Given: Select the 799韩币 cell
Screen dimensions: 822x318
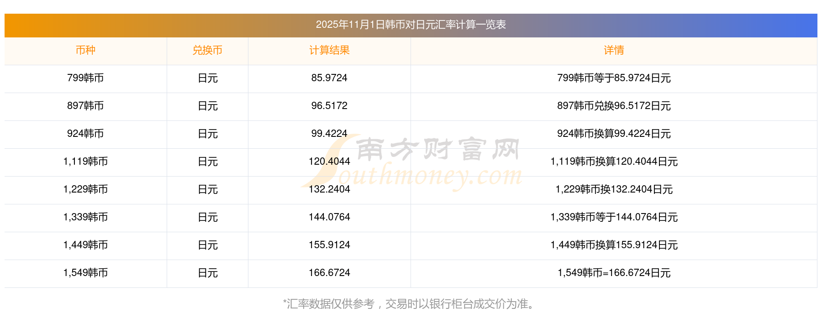Looking at the screenshot, I should point(85,78).
